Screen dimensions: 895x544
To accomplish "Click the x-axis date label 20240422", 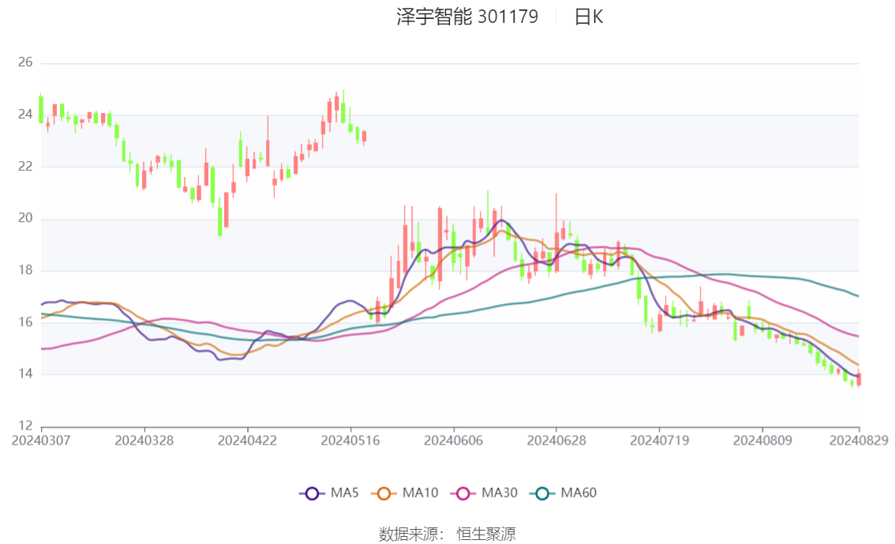I will pyautogui.click(x=247, y=441).
